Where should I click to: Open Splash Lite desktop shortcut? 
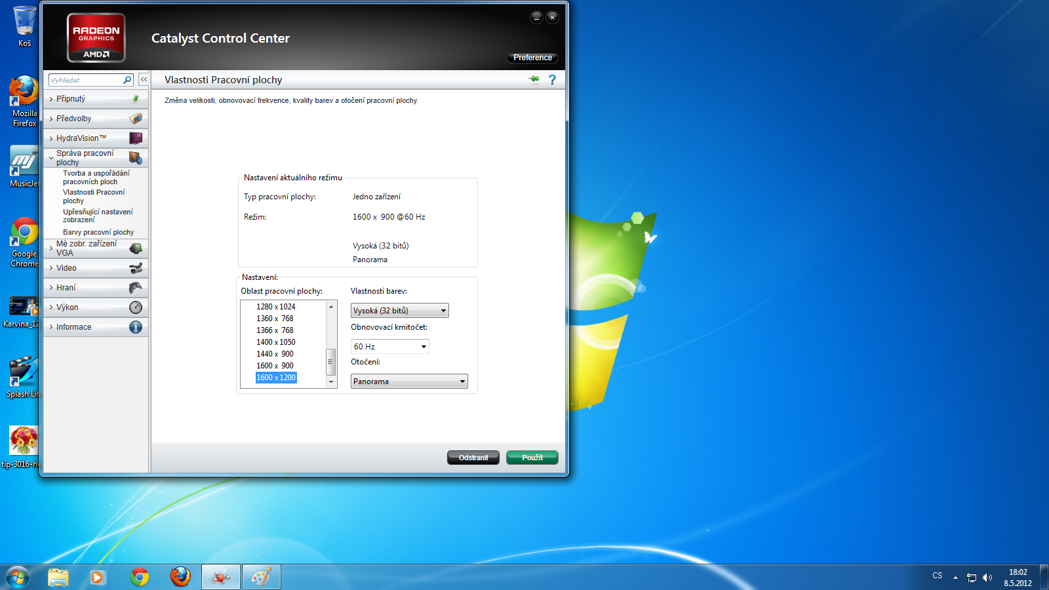coord(23,377)
